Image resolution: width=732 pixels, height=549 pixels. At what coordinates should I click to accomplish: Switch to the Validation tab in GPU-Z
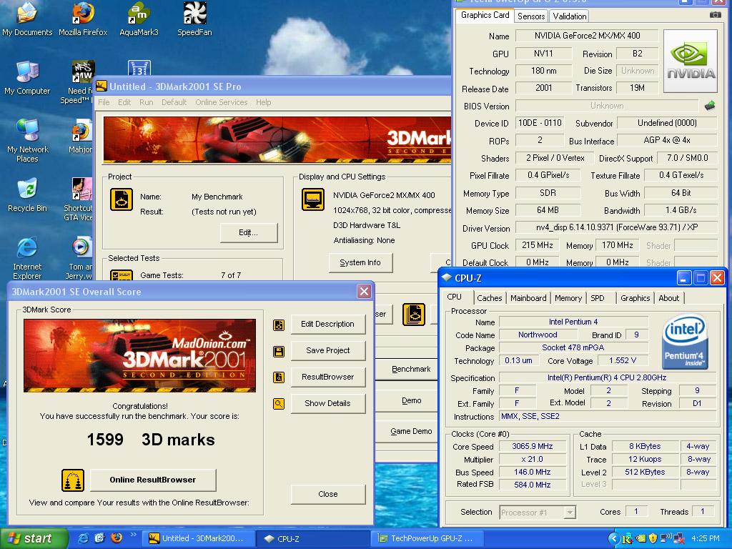570,16
